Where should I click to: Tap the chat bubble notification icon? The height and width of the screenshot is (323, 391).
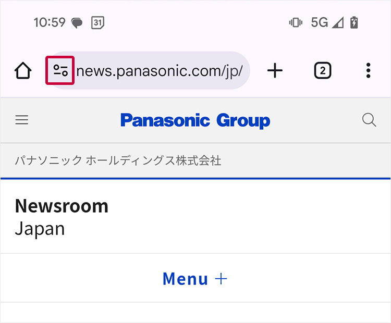pos(77,23)
